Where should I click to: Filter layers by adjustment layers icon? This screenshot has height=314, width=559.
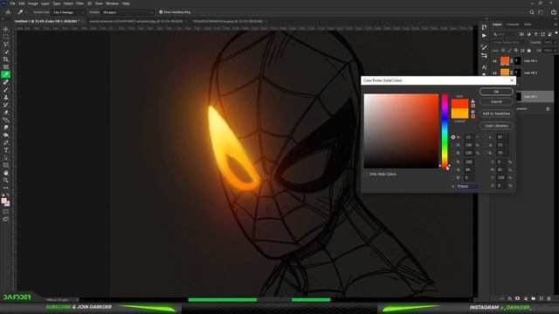tap(528, 34)
